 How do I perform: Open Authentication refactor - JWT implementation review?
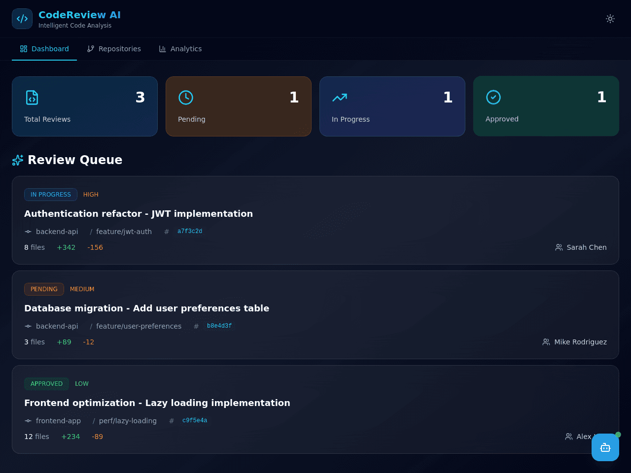139,213
